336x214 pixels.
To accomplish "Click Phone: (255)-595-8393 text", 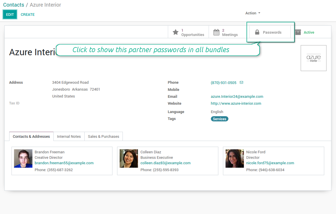I will [159, 170].
